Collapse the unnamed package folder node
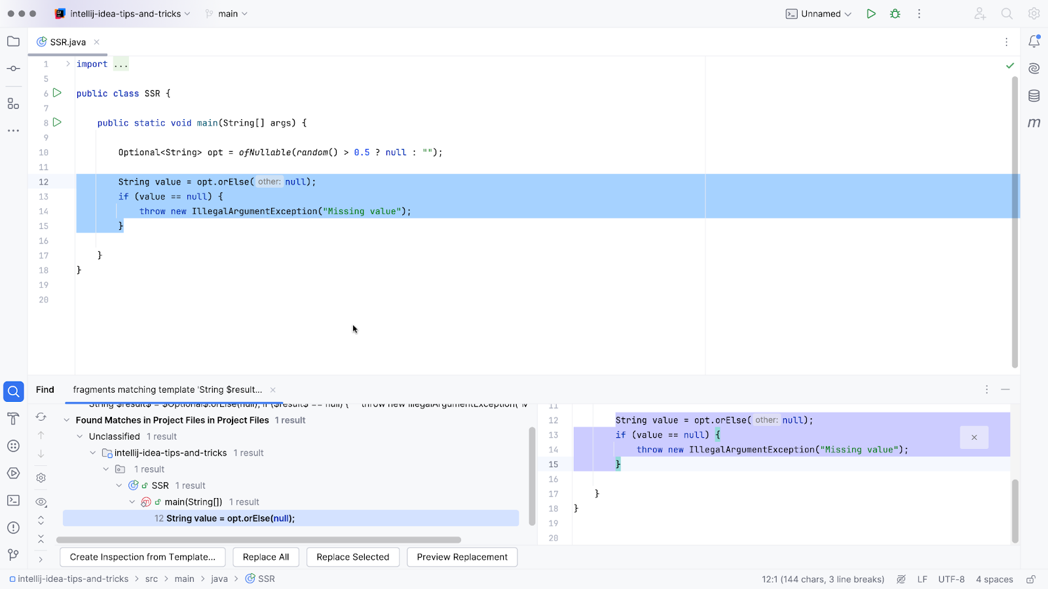The image size is (1048, 589). click(x=106, y=469)
